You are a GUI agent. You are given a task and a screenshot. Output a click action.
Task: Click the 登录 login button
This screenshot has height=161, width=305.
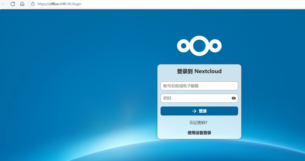point(199,111)
